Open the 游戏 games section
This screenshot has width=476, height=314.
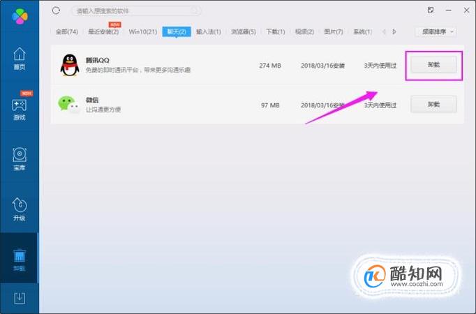[20, 110]
